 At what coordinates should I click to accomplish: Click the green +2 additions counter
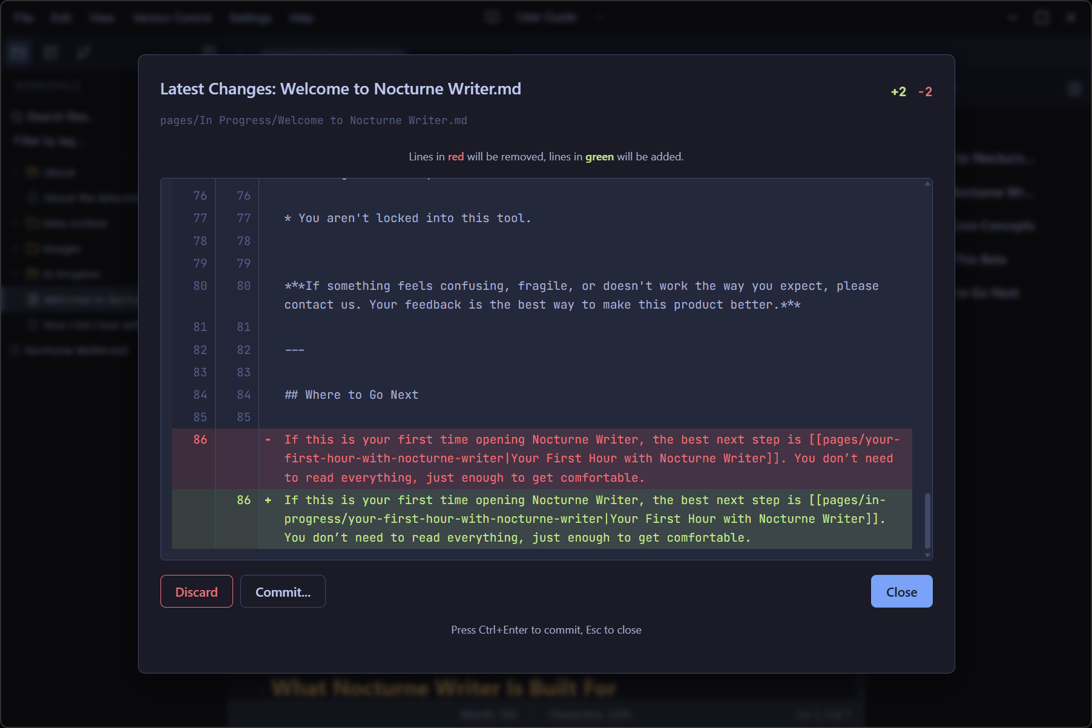[x=898, y=92]
